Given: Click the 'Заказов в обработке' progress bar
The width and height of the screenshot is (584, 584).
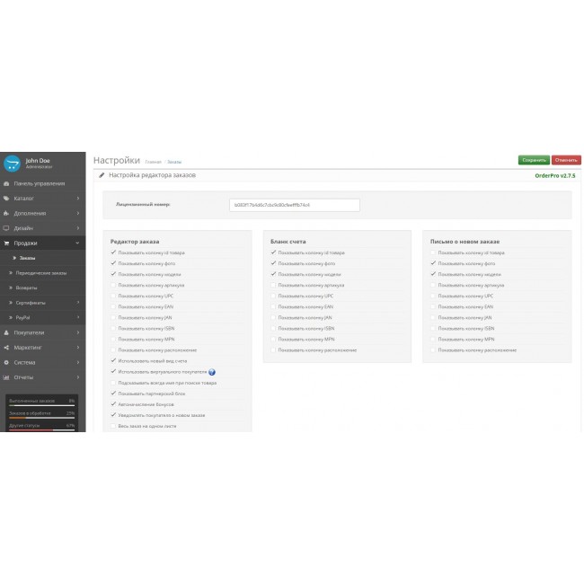Looking at the screenshot, I should pos(40,418).
